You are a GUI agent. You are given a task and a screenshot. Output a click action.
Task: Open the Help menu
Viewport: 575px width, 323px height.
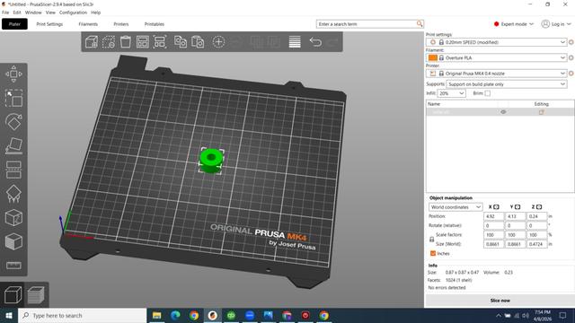tap(96, 13)
